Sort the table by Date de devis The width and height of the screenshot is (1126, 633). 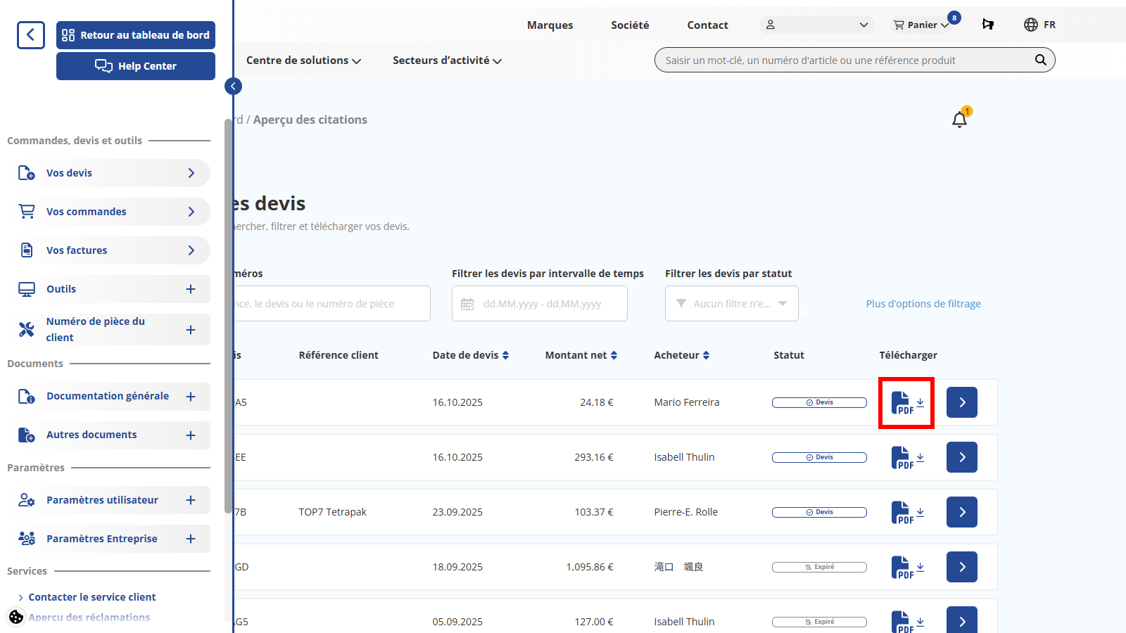click(x=470, y=355)
